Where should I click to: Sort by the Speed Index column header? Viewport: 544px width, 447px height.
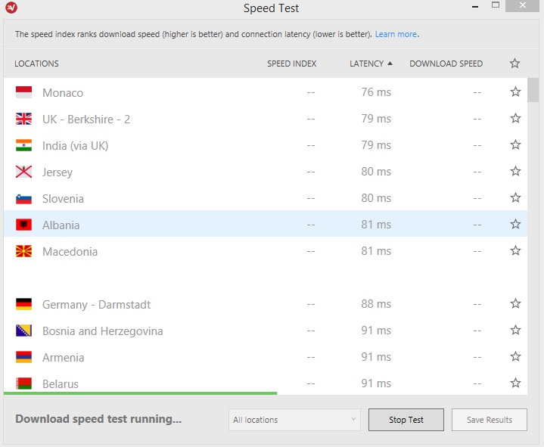point(291,64)
